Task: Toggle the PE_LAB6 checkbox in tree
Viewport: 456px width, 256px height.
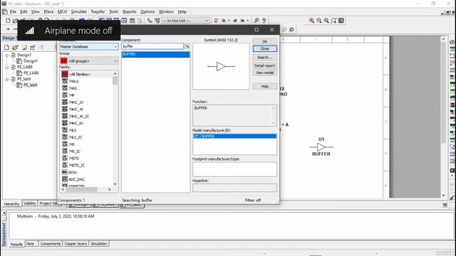Action: [13, 67]
